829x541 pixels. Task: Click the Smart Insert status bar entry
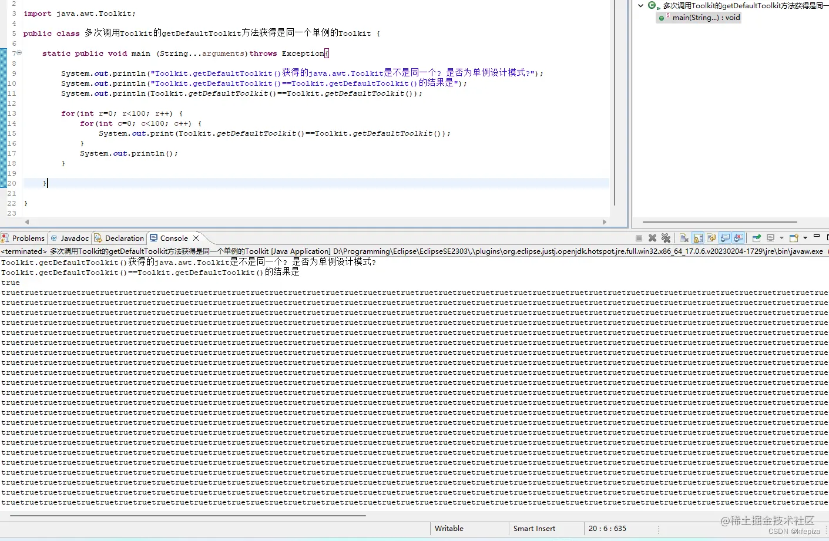pyautogui.click(x=534, y=528)
